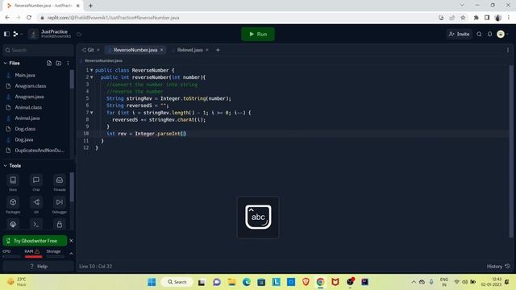Fold the method at line 2
516x290 pixels.
click(91, 77)
